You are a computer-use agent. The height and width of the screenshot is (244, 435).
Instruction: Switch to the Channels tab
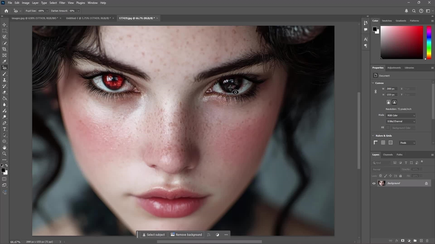tap(388, 155)
